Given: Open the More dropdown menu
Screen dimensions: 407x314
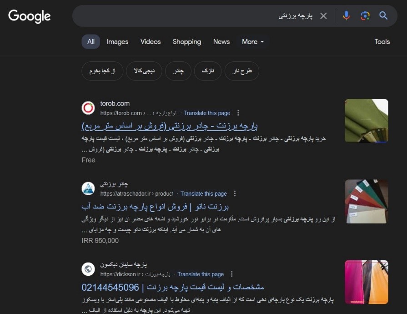Looking at the screenshot, I should [253, 41].
